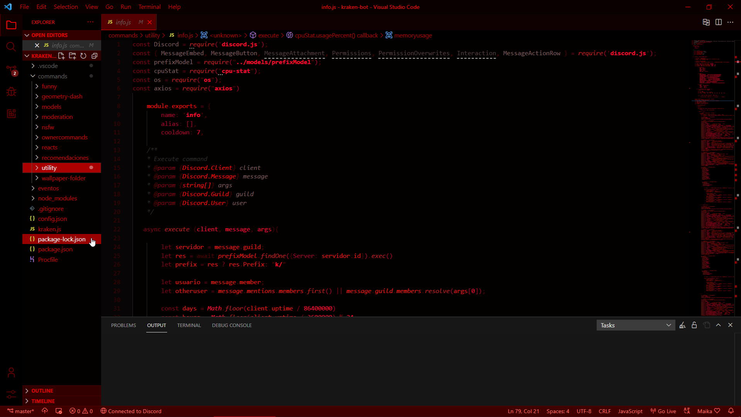Open the Tasks output channel dropdown

point(636,325)
